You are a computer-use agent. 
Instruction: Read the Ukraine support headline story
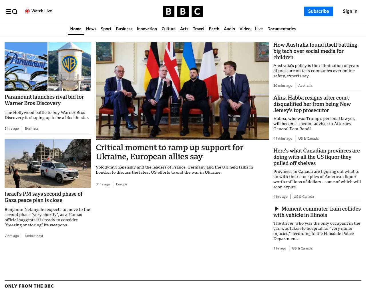[169, 152]
